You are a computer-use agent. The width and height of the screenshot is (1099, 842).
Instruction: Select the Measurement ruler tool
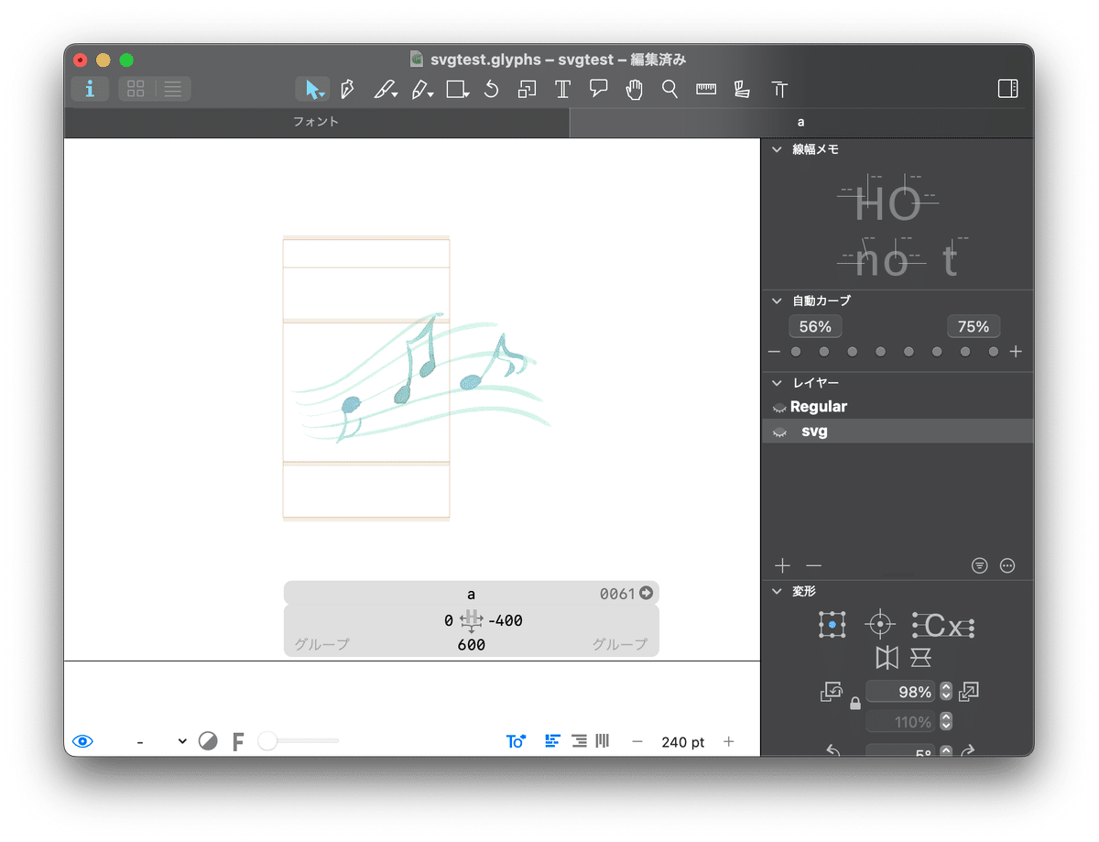706,89
